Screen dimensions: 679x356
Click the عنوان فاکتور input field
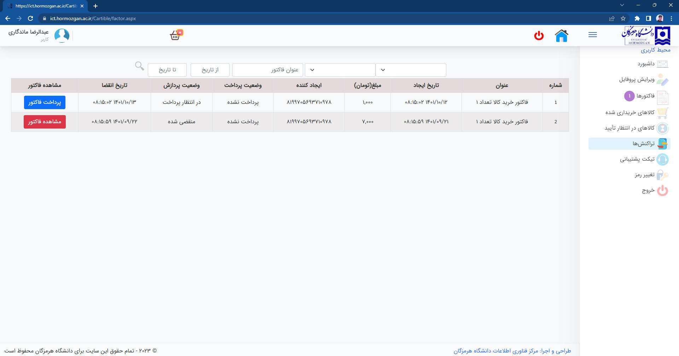coord(267,70)
